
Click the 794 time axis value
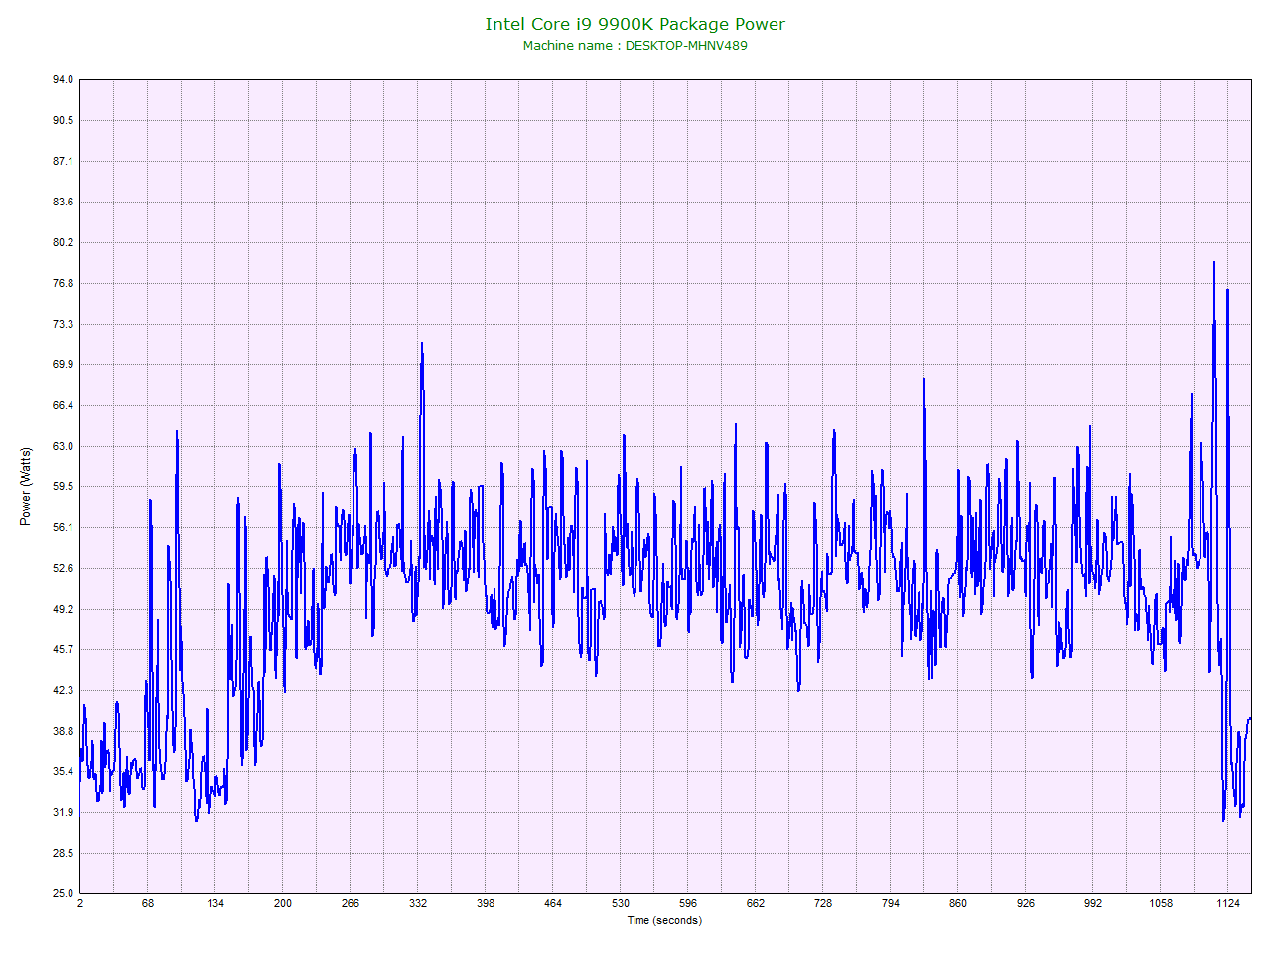tap(891, 904)
